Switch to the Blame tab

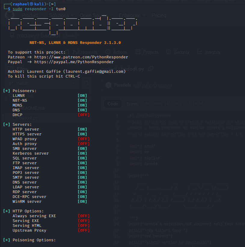coord(132,103)
